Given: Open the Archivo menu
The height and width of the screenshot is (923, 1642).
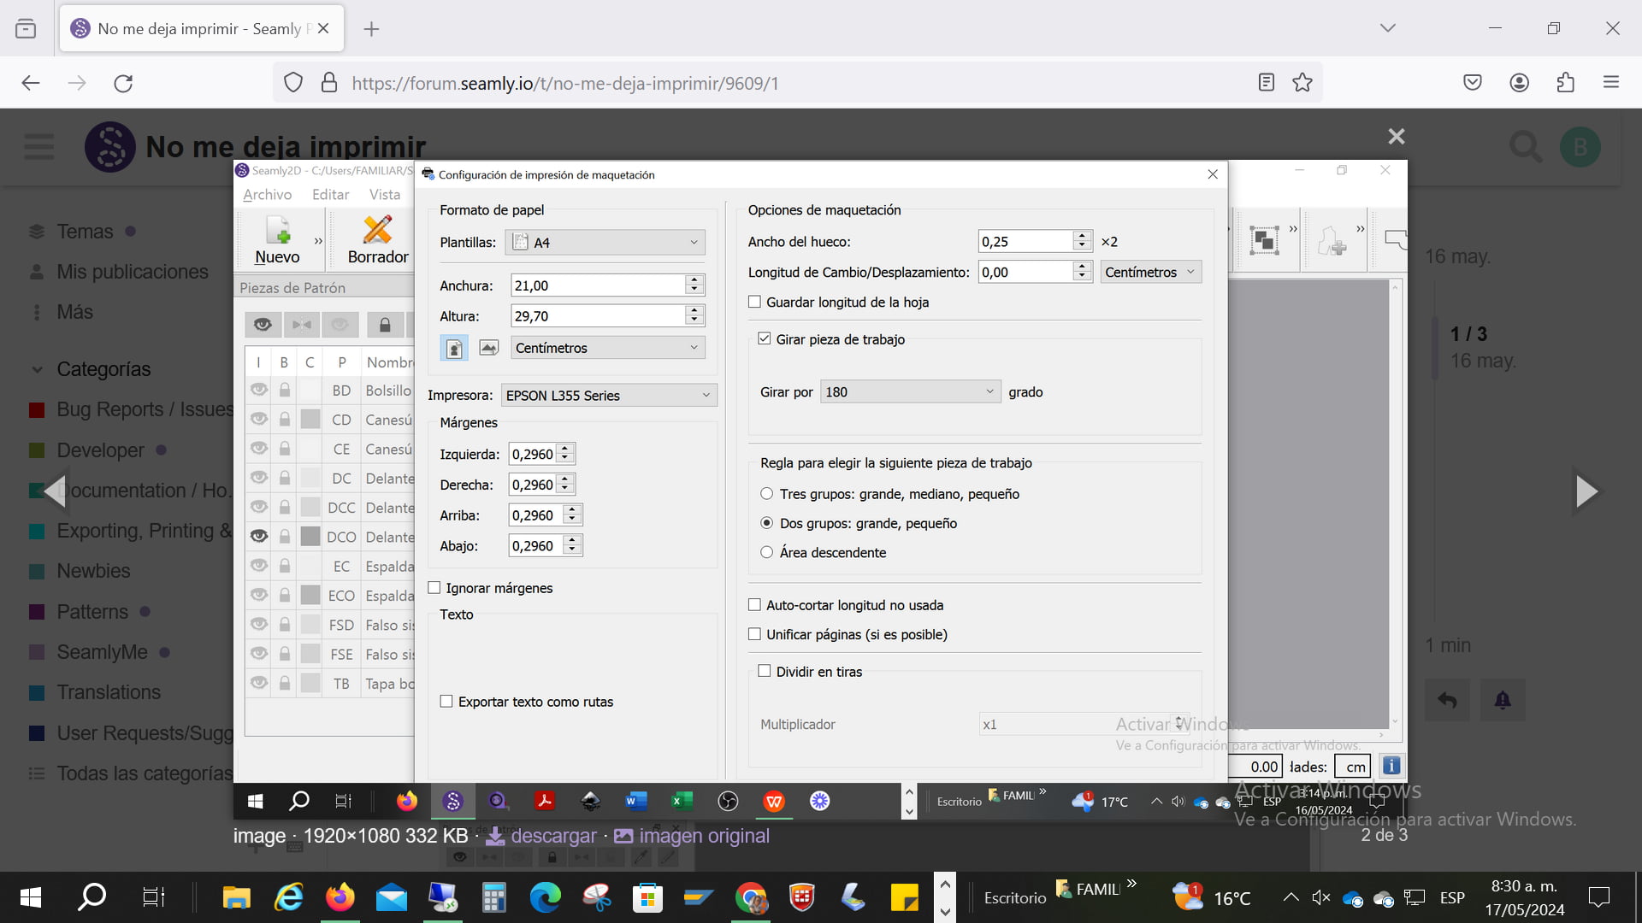Looking at the screenshot, I should [x=267, y=195].
